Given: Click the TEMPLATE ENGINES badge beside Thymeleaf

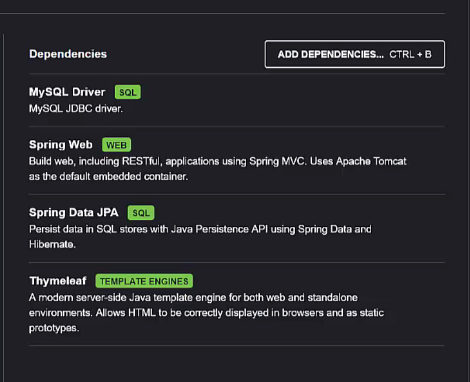Looking at the screenshot, I should (x=144, y=281).
